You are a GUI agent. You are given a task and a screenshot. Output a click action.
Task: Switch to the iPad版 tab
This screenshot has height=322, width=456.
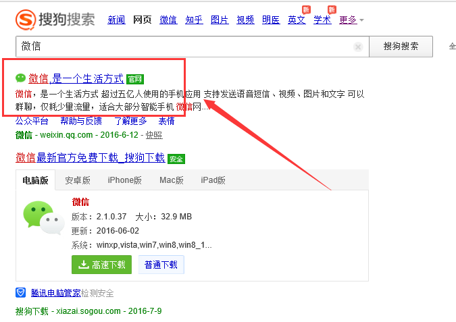[x=213, y=180]
